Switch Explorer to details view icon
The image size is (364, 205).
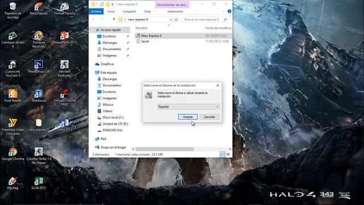point(222,154)
